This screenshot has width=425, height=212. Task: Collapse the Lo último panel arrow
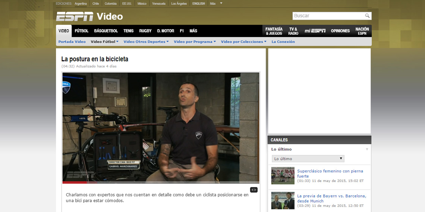pos(367,149)
